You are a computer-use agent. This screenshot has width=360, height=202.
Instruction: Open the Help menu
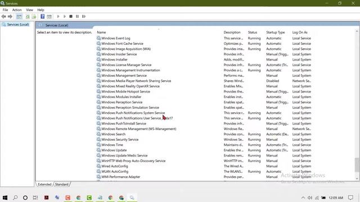(40, 10)
